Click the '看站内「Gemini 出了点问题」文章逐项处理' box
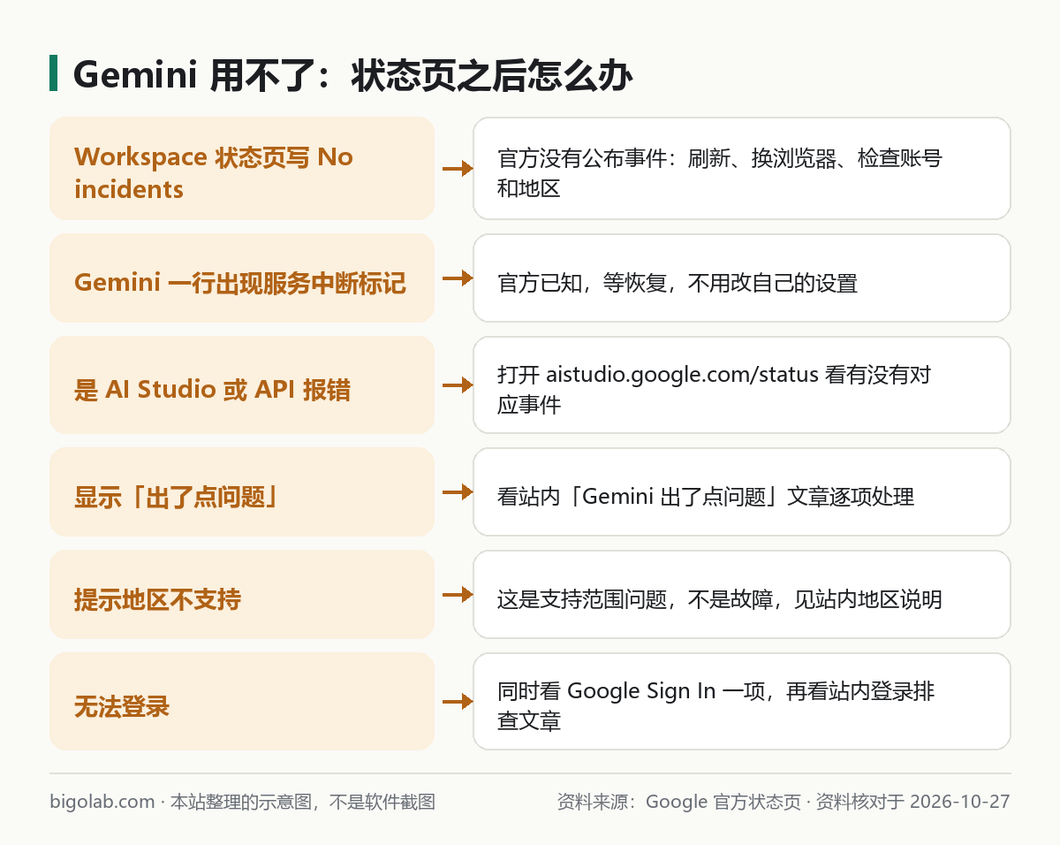The width and height of the screenshot is (1060, 845). [x=742, y=492]
